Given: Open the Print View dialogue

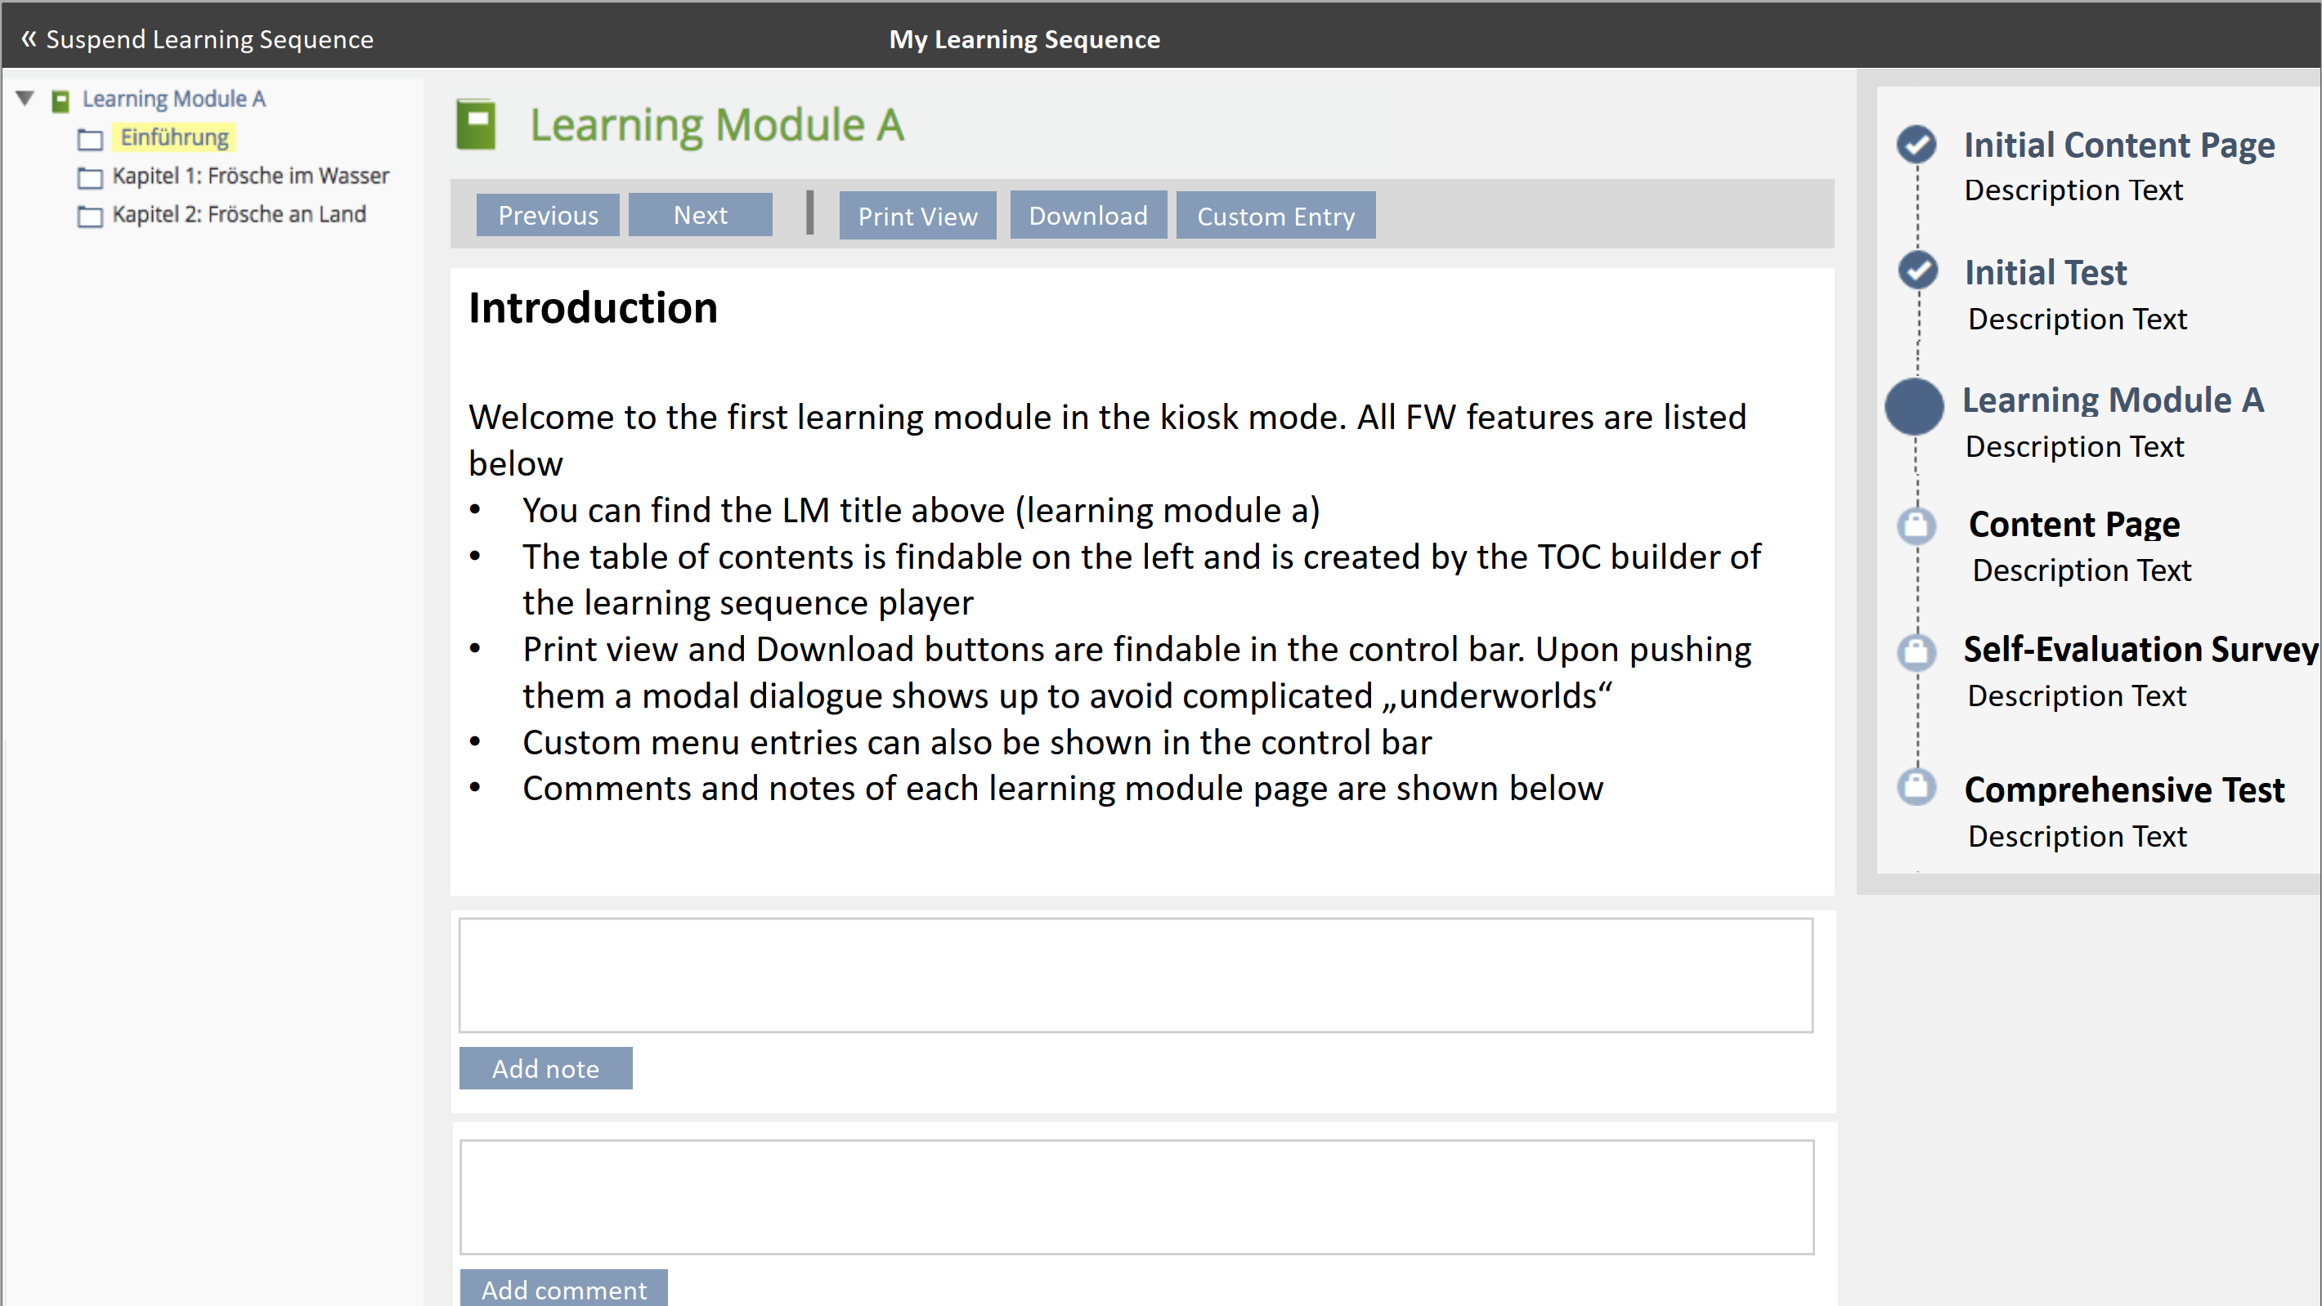Looking at the screenshot, I should 917,216.
